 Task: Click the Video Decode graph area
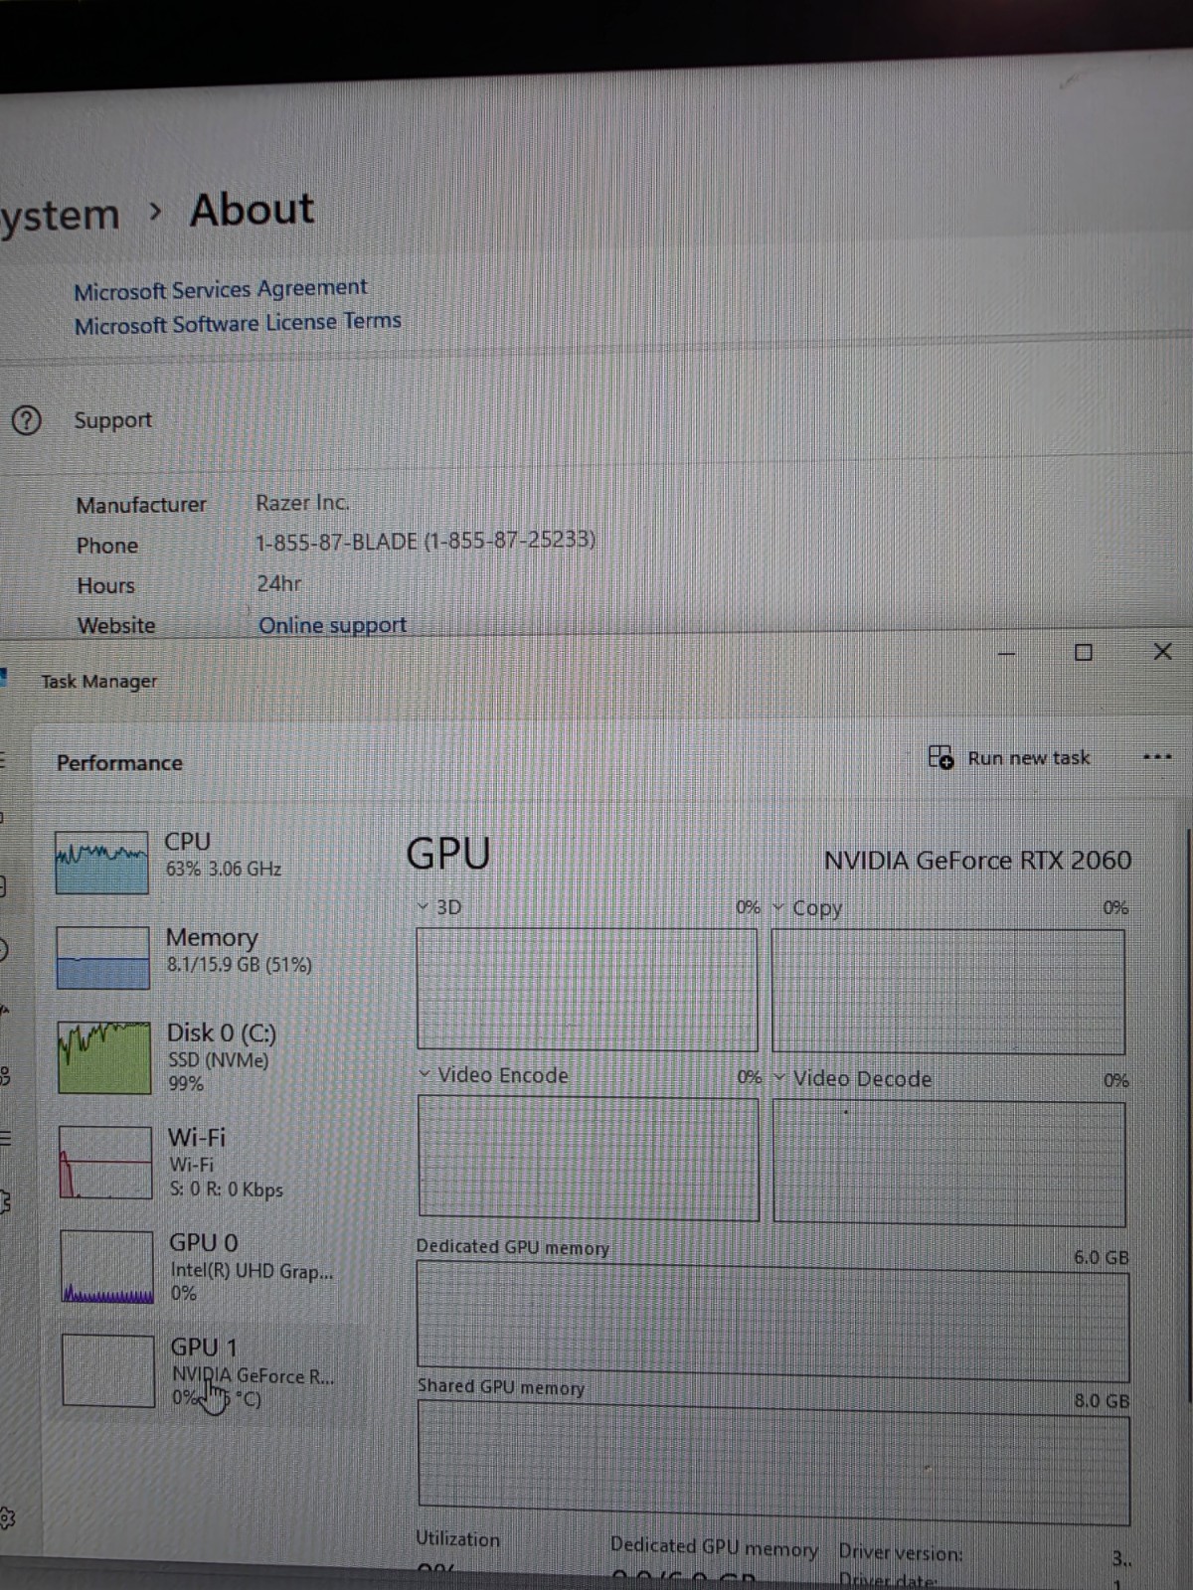click(949, 1163)
